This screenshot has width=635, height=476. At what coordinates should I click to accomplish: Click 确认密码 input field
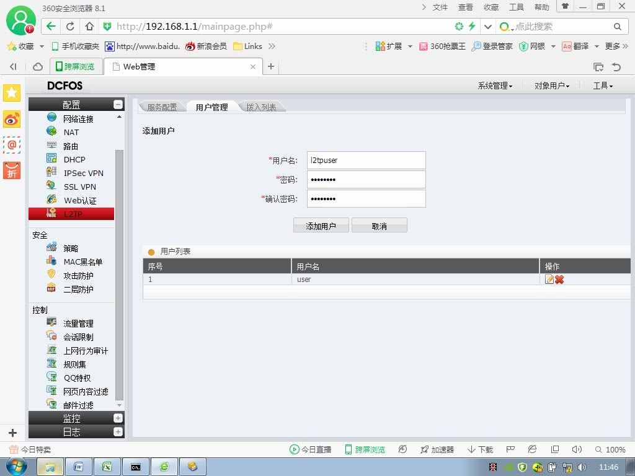[x=366, y=199]
